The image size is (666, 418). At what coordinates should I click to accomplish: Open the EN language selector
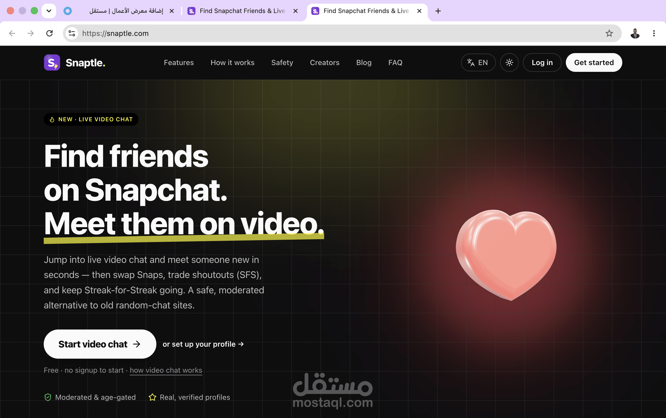click(x=478, y=62)
